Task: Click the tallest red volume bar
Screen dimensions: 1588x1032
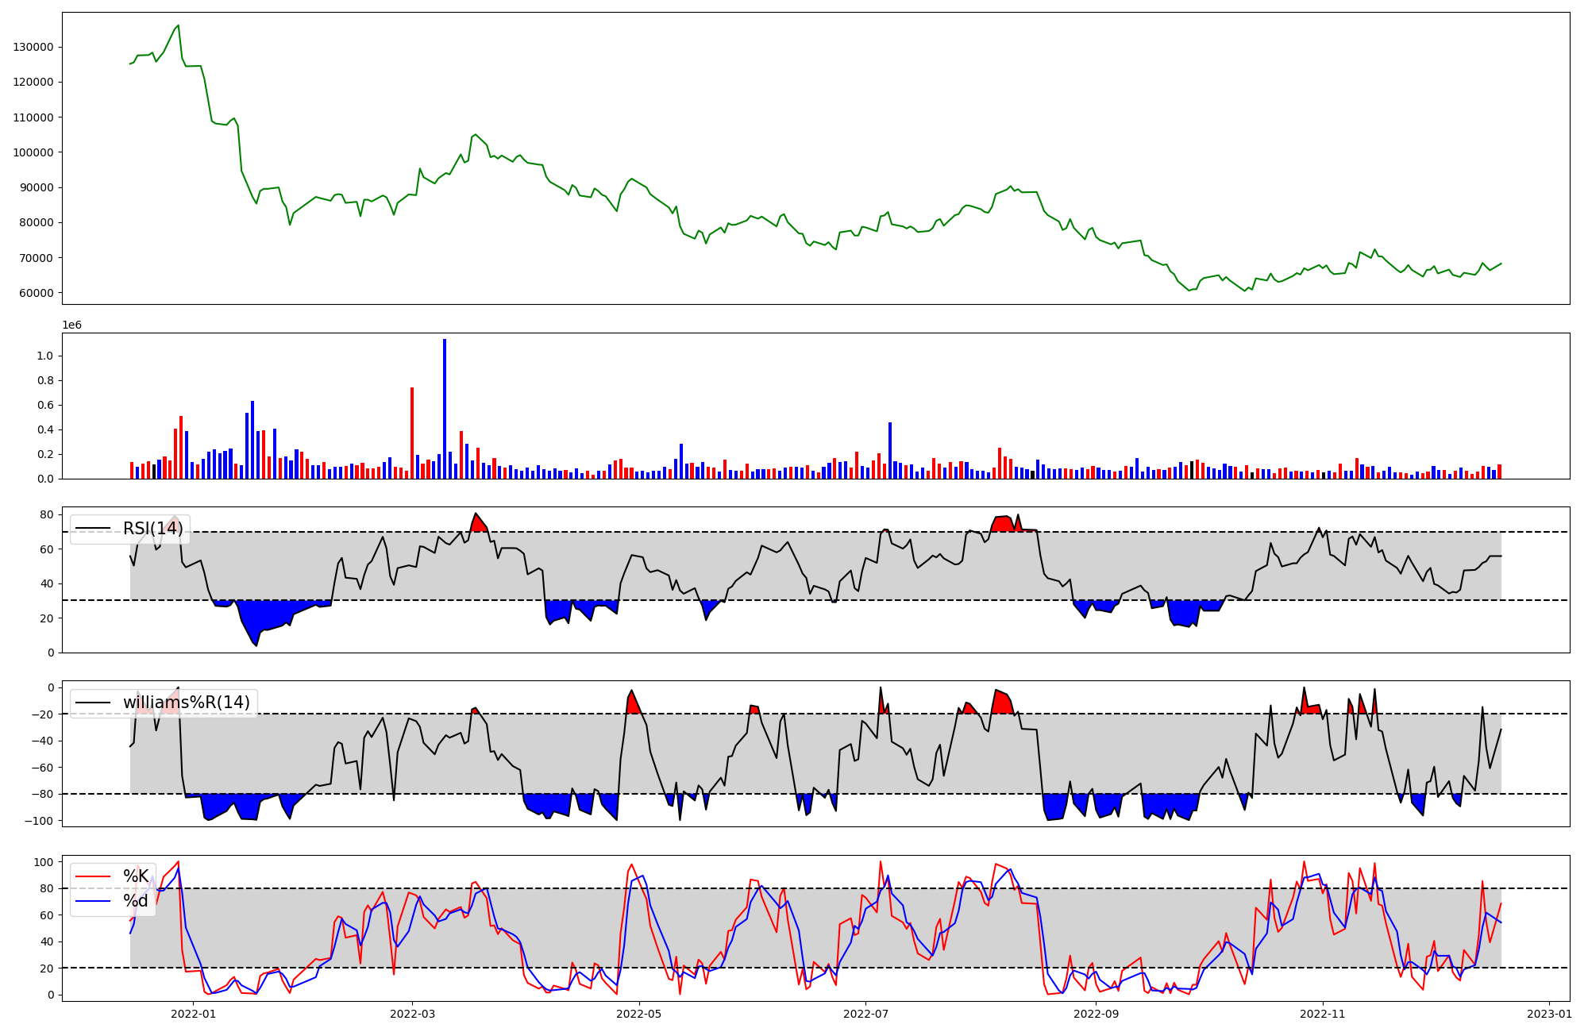Action: 412,433
